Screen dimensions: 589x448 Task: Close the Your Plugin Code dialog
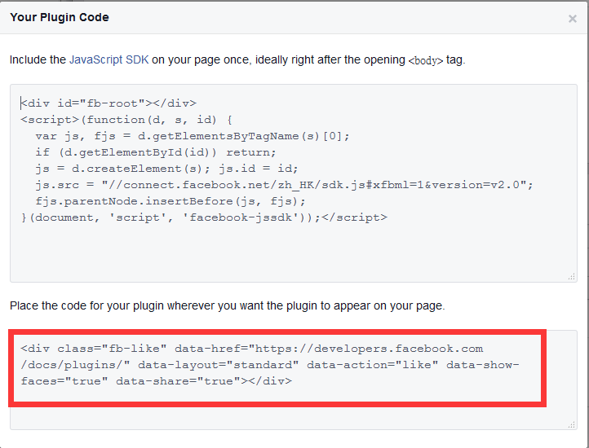click(x=573, y=19)
